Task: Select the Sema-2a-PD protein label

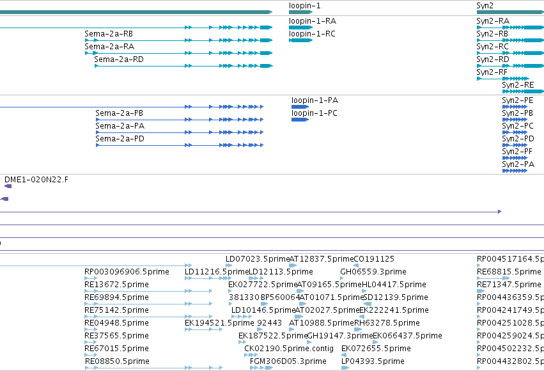Action: [x=120, y=139]
